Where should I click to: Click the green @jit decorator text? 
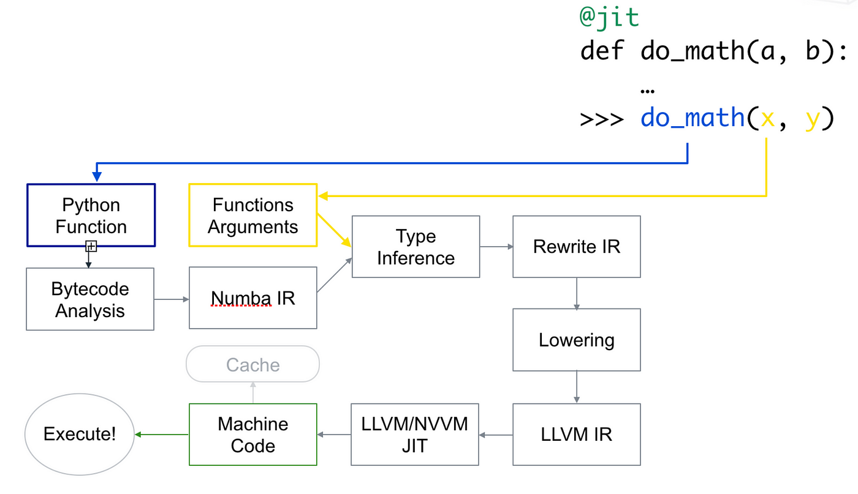609,17
